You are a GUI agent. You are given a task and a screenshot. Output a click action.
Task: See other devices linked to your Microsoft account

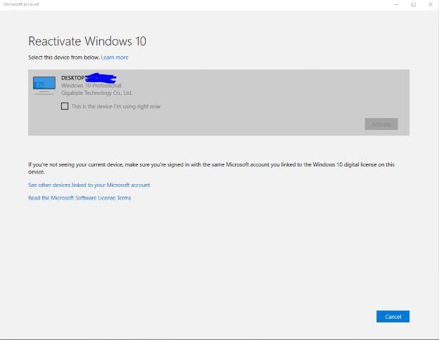pos(89,185)
